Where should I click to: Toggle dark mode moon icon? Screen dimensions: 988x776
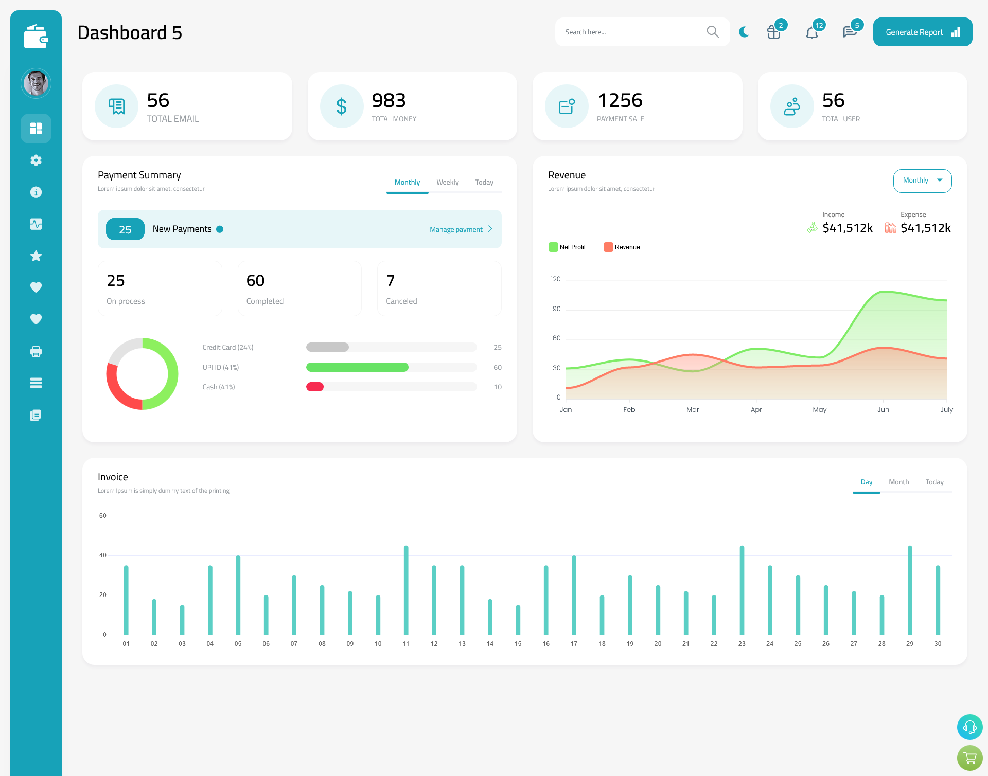coord(744,31)
